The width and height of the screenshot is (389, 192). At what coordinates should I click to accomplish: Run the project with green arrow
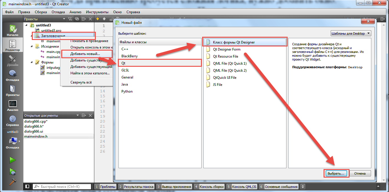coord(12,160)
